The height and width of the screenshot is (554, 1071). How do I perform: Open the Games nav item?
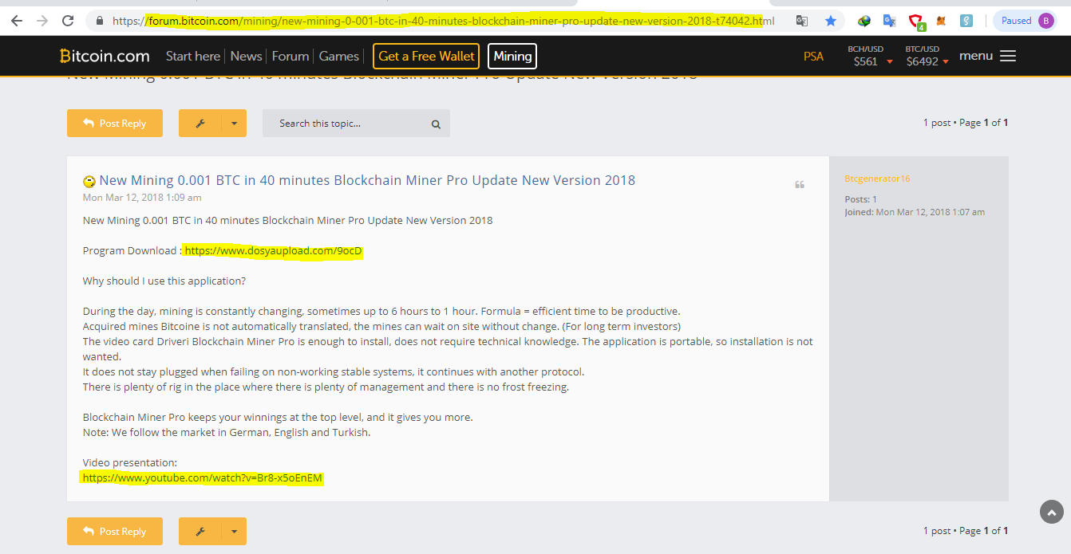tap(339, 56)
